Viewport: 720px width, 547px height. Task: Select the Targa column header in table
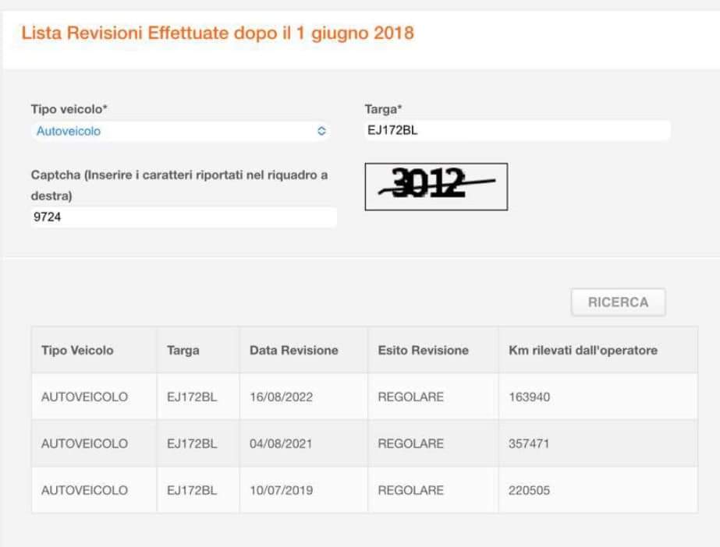pos(183,351)
